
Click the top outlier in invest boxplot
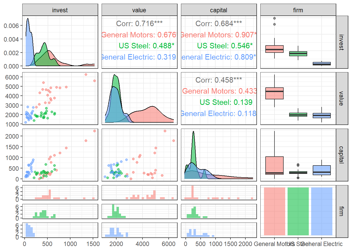pyautogui.click(x=274, y=18)
